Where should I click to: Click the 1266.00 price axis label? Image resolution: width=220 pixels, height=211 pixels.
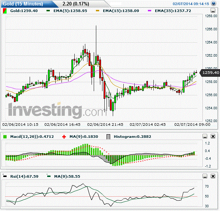211,29
